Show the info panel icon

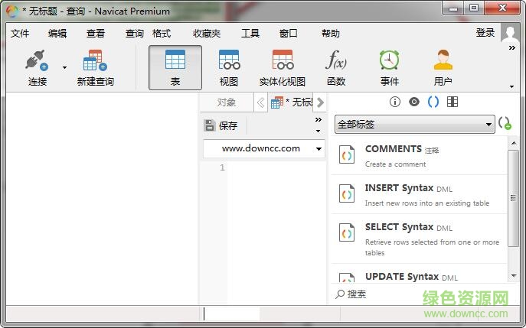point(395,102)
